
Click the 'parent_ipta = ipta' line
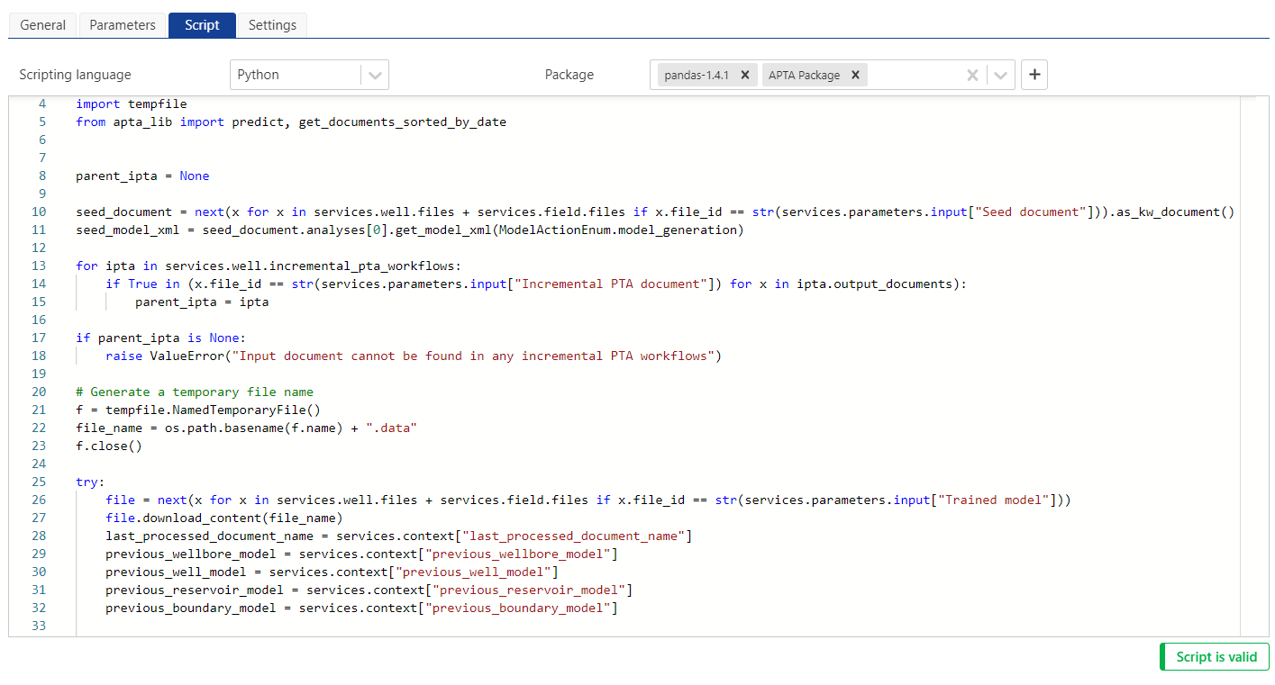click(x=202, y=302)
